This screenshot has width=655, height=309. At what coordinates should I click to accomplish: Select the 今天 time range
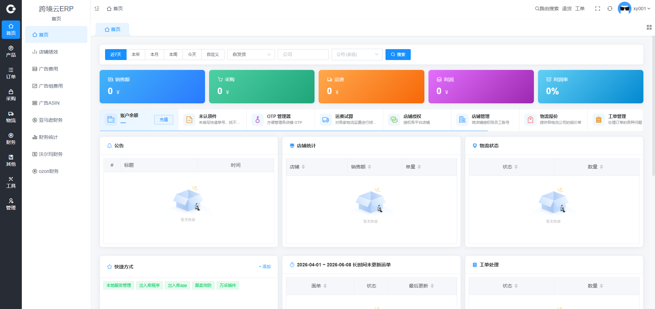(192, 55)
